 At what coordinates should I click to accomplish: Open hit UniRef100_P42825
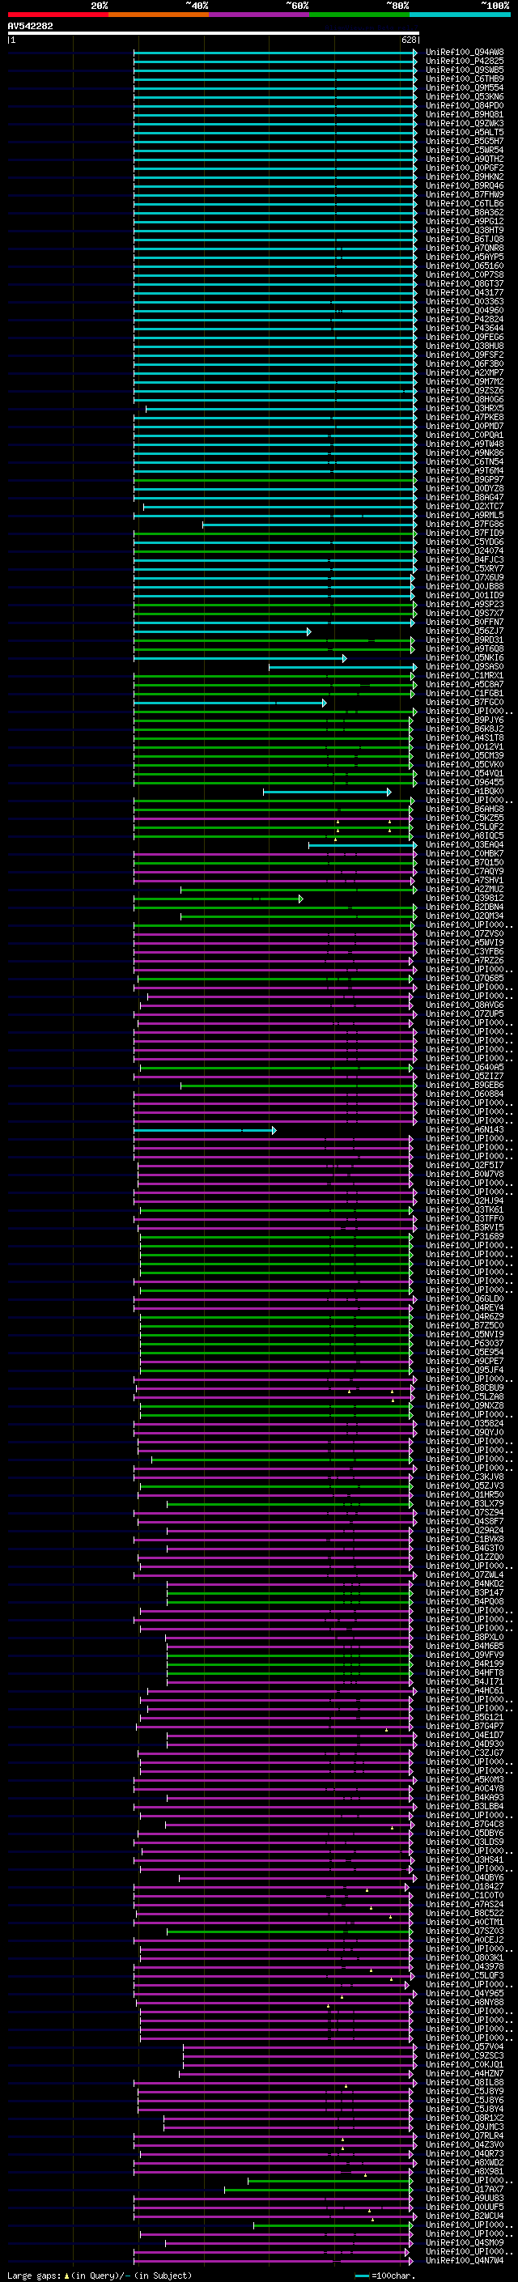point(465,62)
